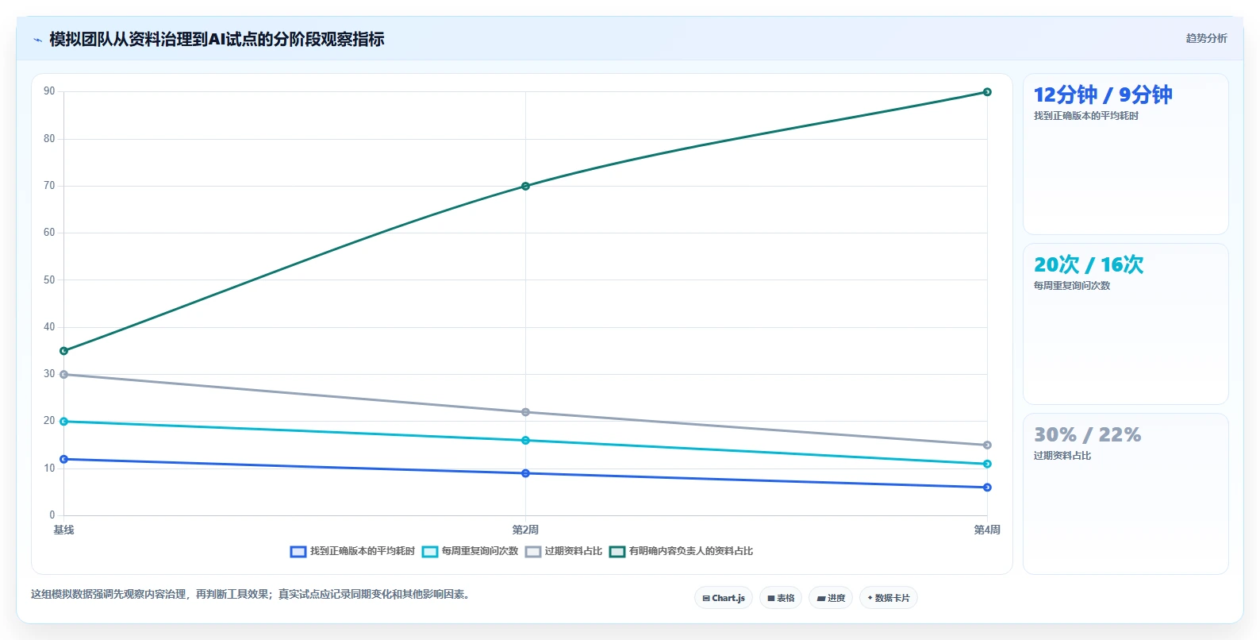Image resolution: width=1260 pixels, height=640 pixels.
Task: Select the Chart.js tag chip
Action: tap(724, 598)
